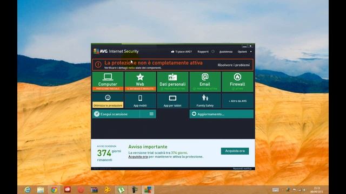Open the App mobili tile
Screen dimensions: 346x194
click(x=140, y=101)
